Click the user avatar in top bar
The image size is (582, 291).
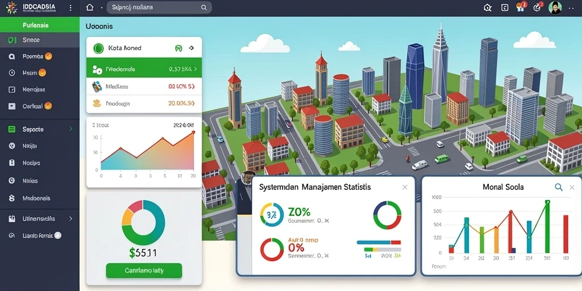[555, 7]
